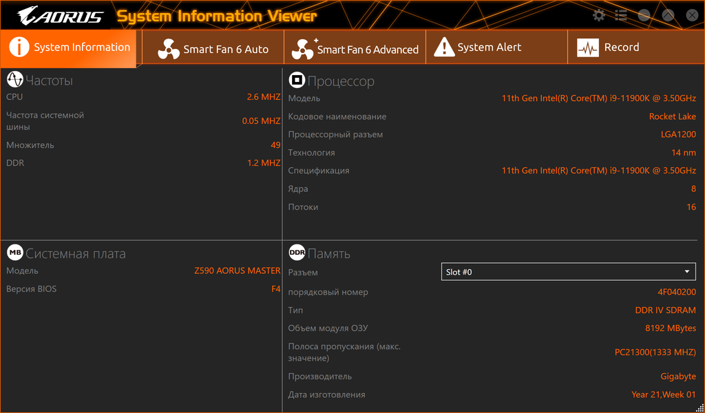Switch to the System Information tab
705x413 pixels.
(68, 47)
